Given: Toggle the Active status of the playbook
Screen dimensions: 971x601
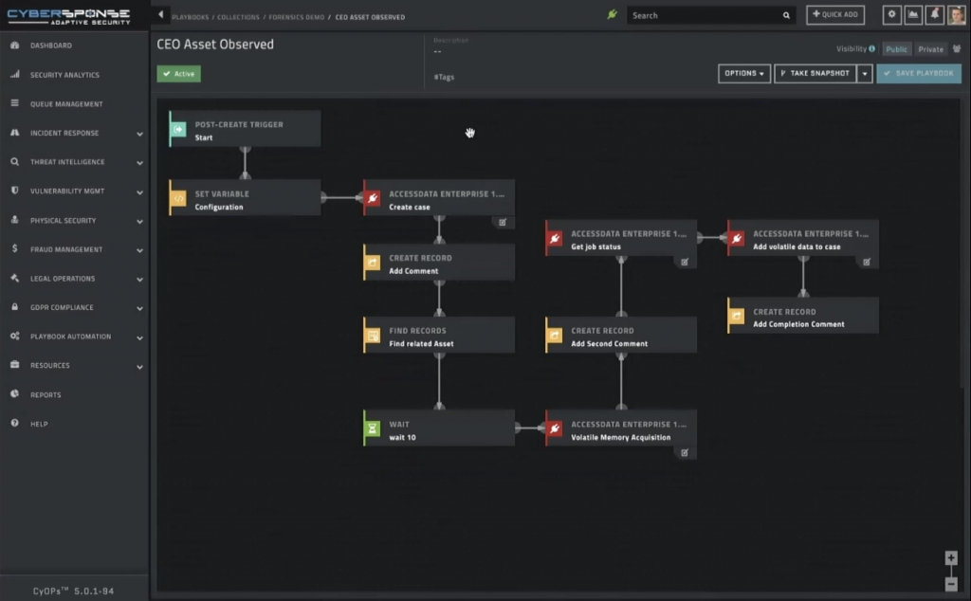Looking at the screenshot, I should pyautogui.click(x=178, y=73).
